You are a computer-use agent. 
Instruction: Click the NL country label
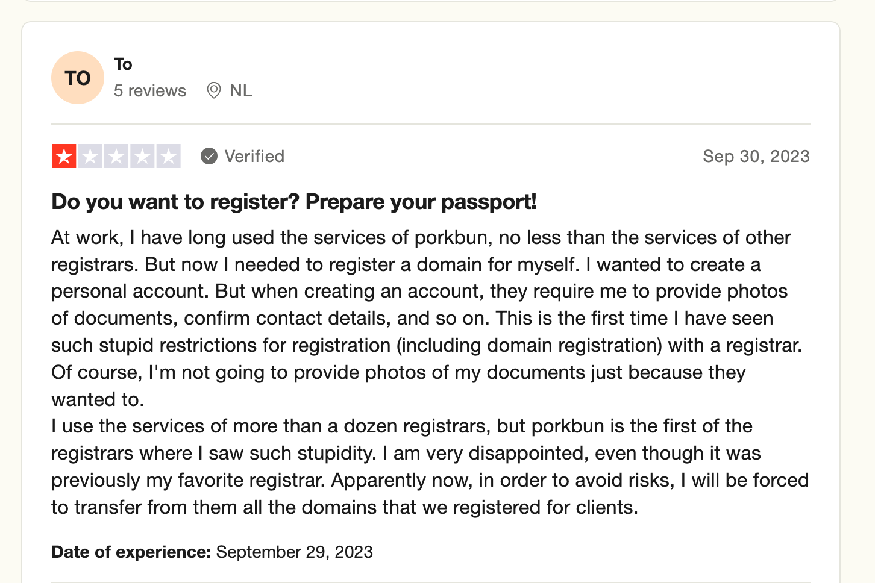(x=241, y=90)
